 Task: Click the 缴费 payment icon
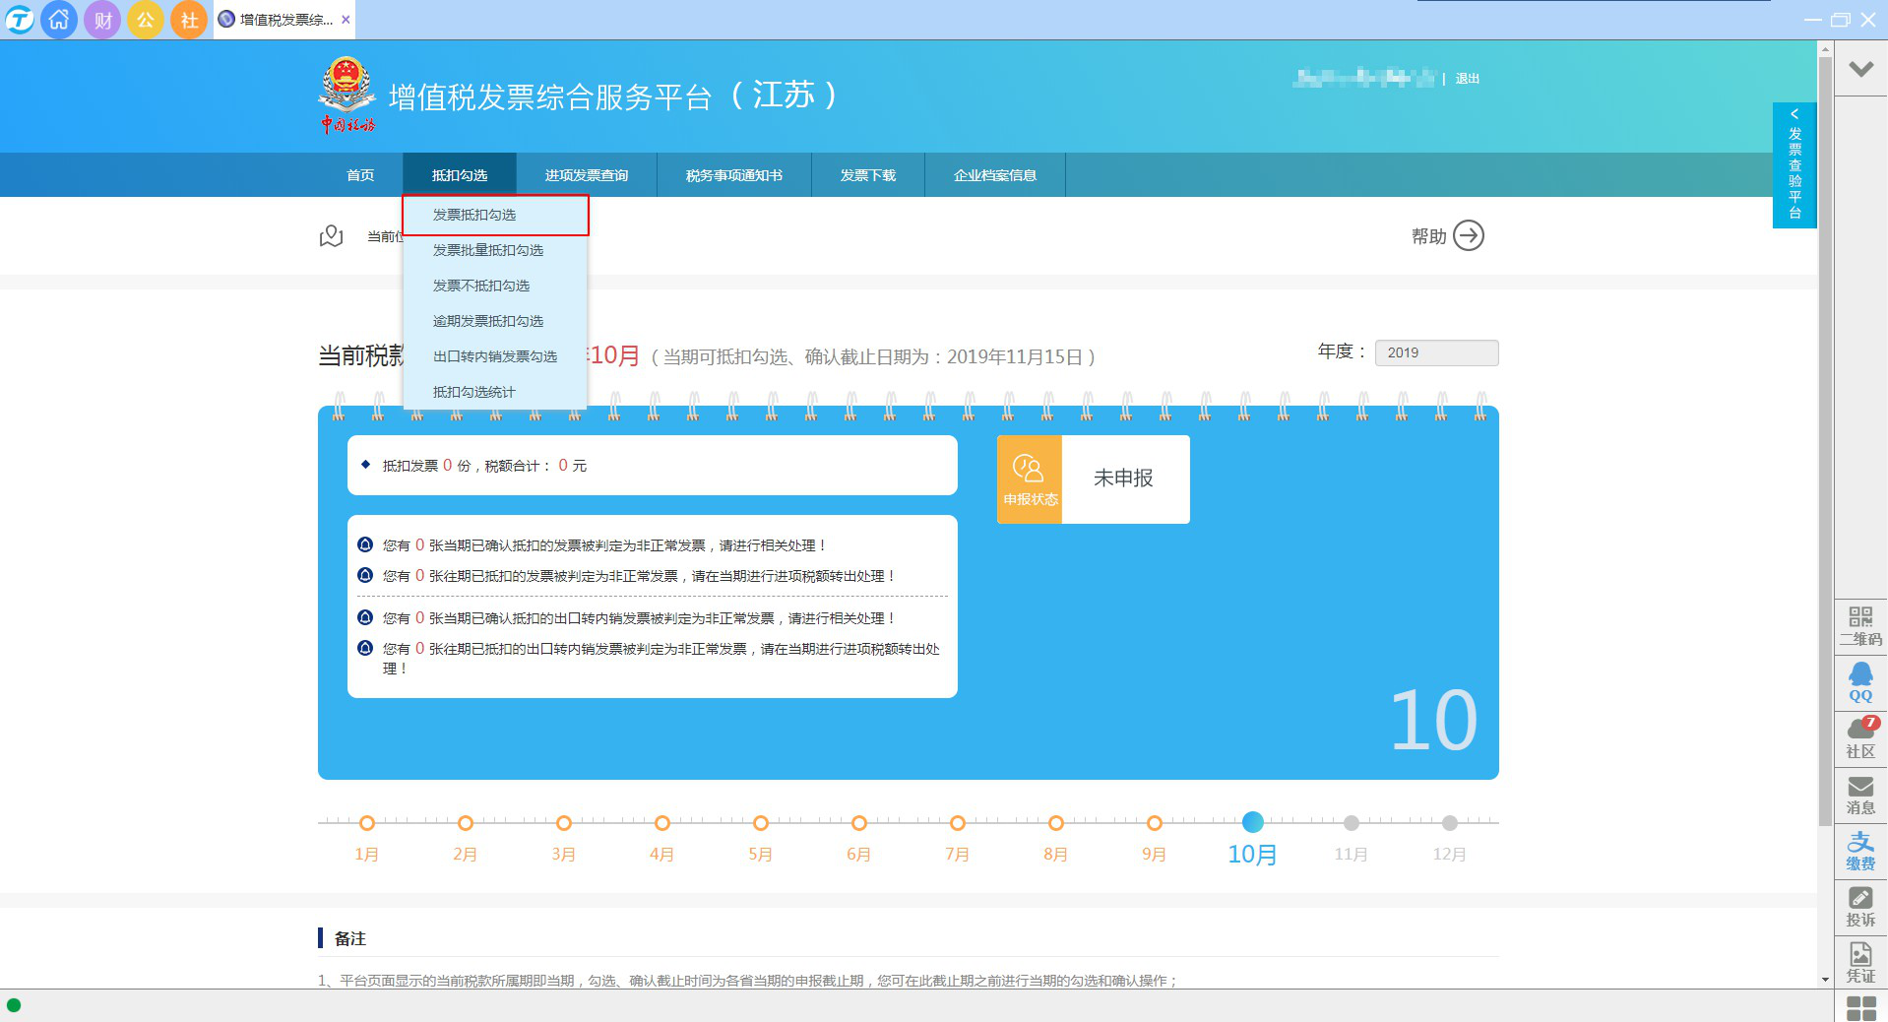coord(1860,850)
